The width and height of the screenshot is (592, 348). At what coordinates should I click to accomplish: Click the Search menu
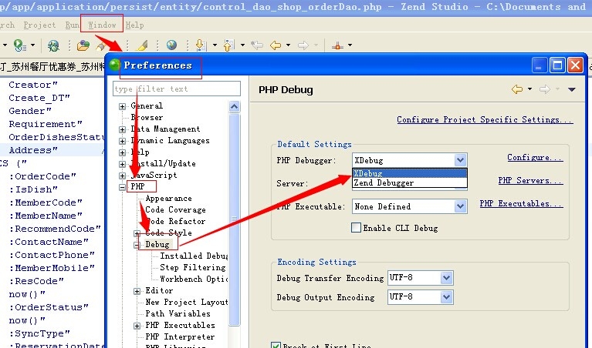[7, 25]
